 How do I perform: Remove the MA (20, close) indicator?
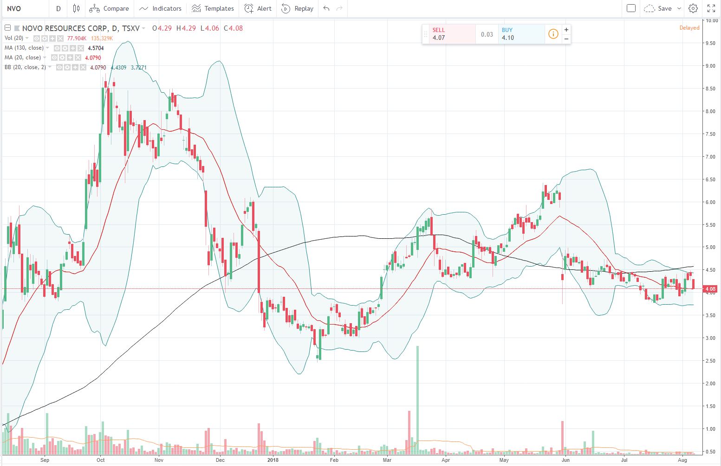[77, 57]
